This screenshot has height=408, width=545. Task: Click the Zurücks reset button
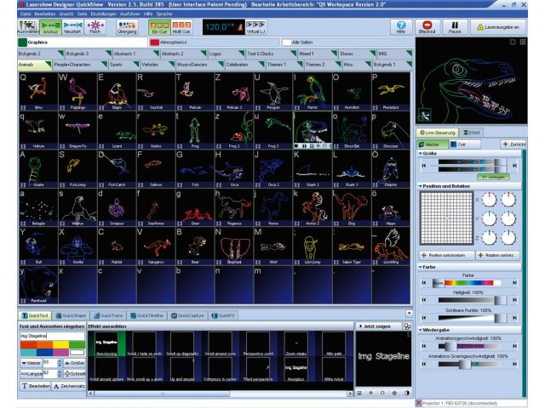pos(513,144)
